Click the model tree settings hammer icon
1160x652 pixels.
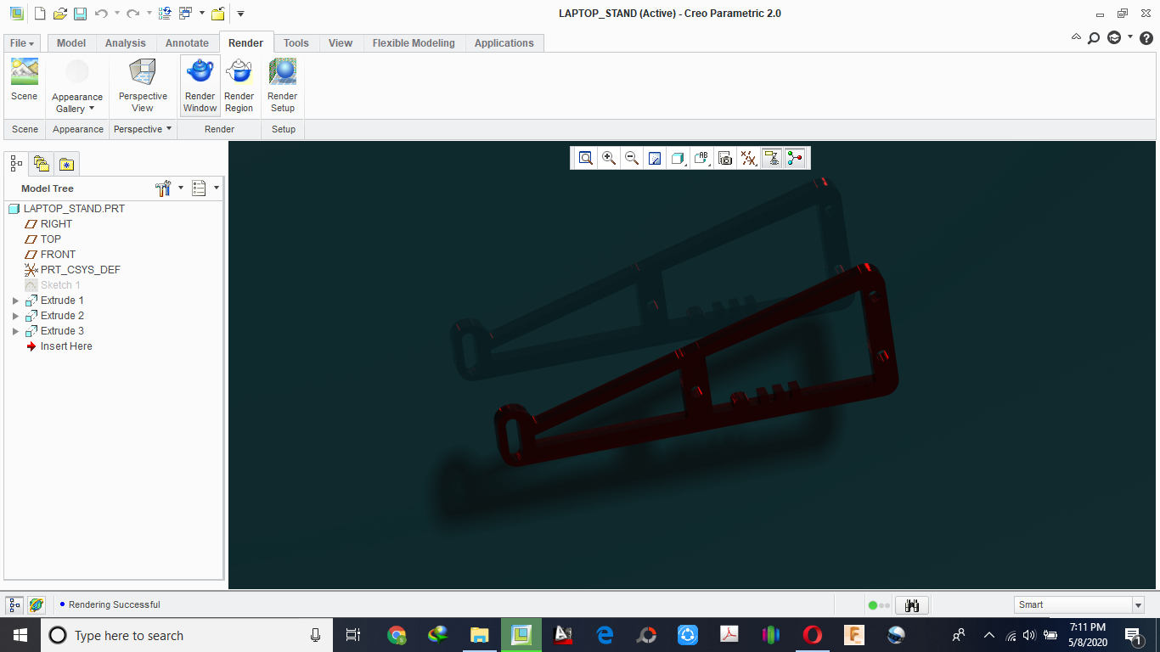164,188
